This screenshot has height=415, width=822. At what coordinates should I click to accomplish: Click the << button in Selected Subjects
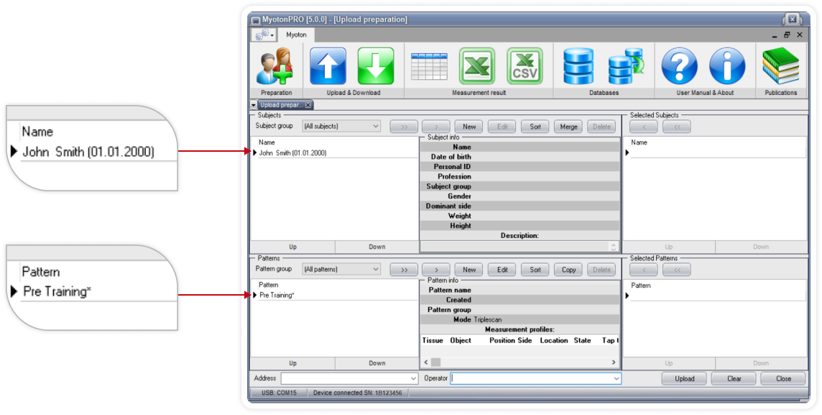pyautogui.click(x=677, y=127)
